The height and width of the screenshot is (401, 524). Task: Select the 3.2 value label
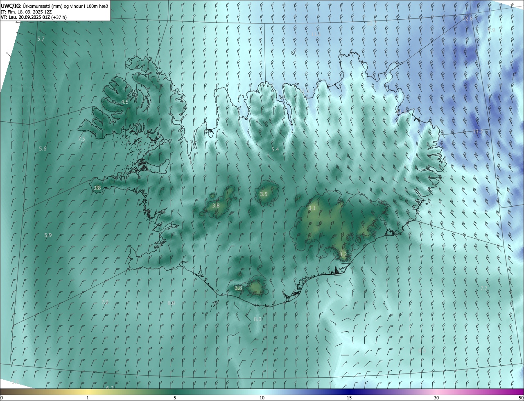[x=343, y=255]
